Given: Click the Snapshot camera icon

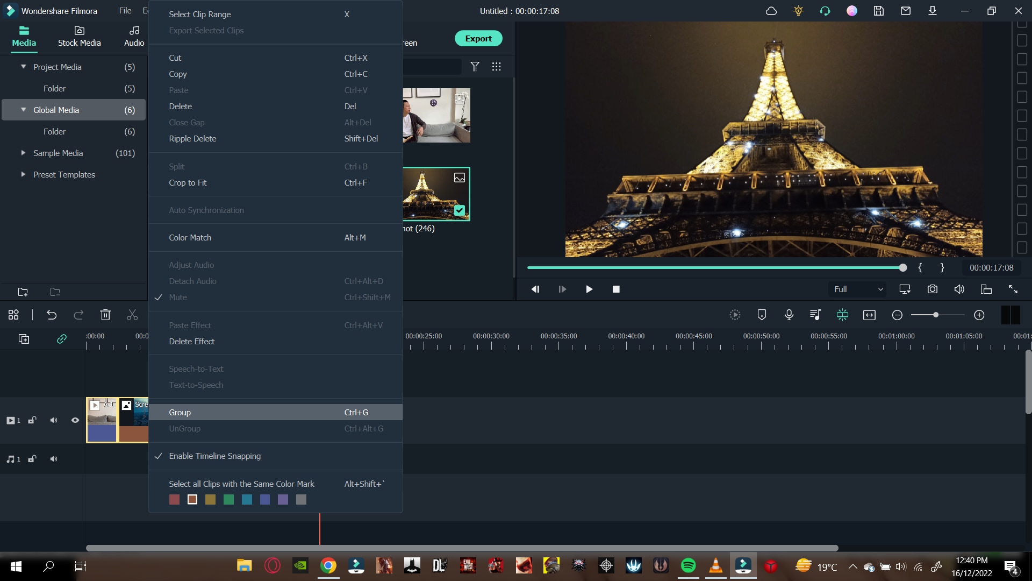Looking at the screenshot, I should coord(933,289).
